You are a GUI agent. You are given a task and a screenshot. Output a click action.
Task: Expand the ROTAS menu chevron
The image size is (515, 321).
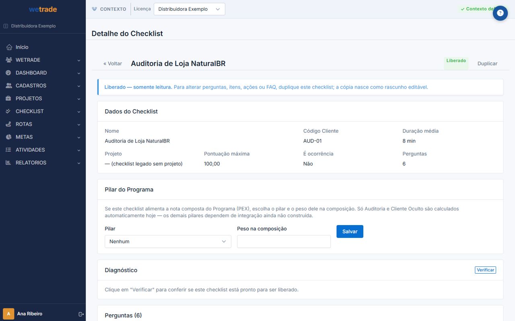click(x=79, y=124)
